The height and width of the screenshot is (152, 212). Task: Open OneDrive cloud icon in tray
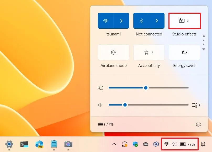click(146, 144)
